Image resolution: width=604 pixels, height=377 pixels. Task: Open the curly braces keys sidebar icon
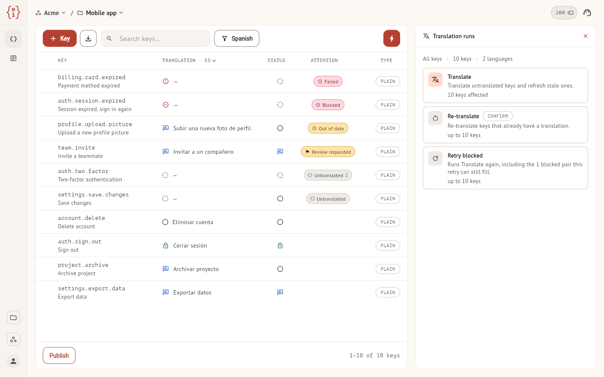coord(13,39)
